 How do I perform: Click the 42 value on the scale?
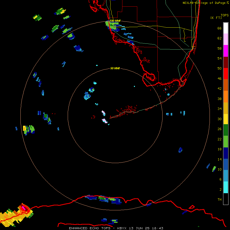point(220,89)
